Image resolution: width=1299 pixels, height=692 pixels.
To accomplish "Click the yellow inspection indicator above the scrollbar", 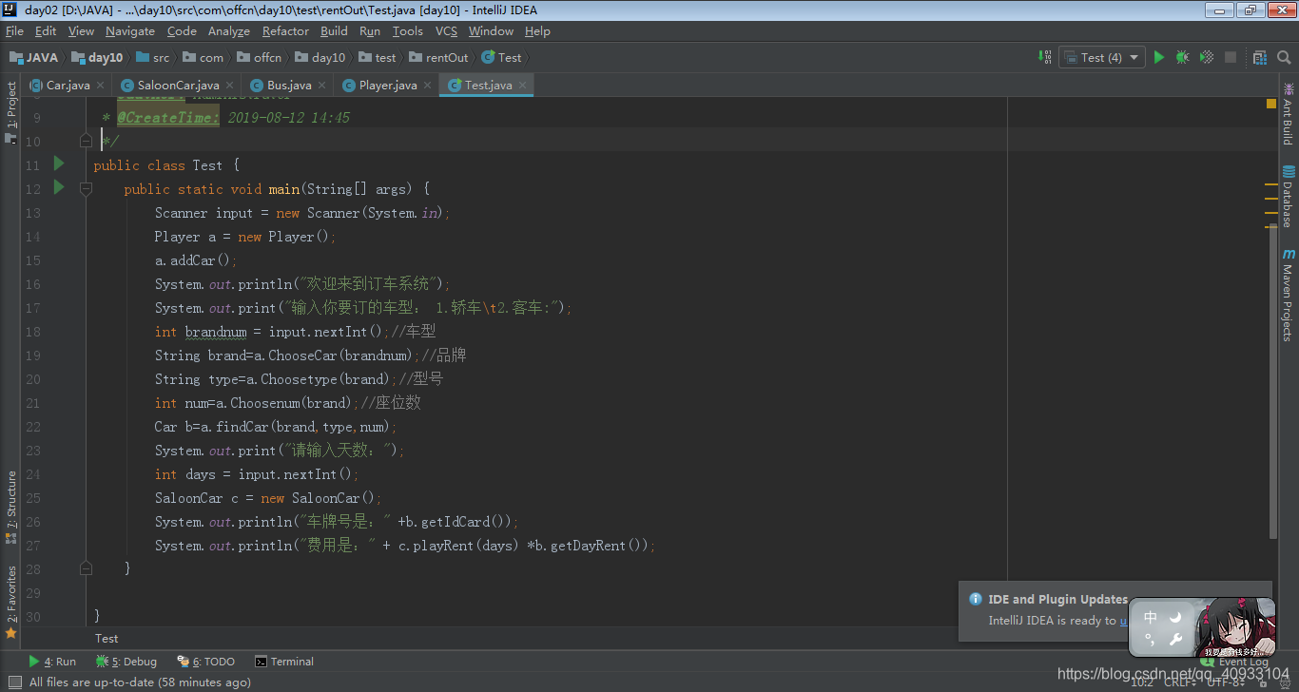I will coord(1271,104).
